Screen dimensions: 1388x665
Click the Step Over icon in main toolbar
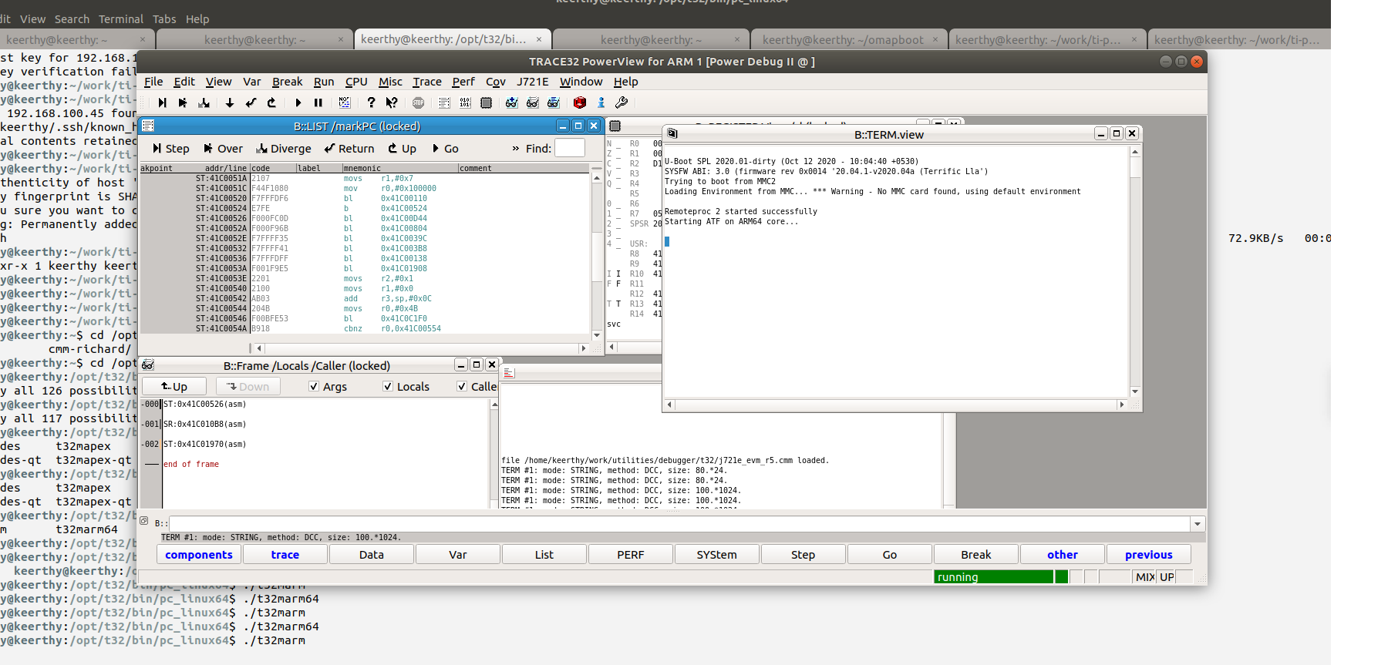(x=183, y=102)
